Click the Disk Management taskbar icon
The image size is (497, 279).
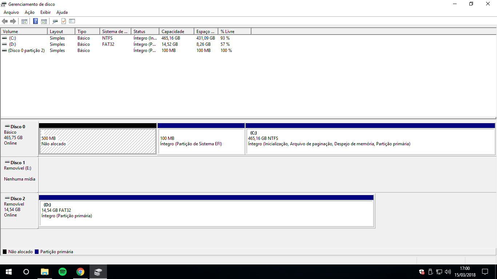point(98,272)
